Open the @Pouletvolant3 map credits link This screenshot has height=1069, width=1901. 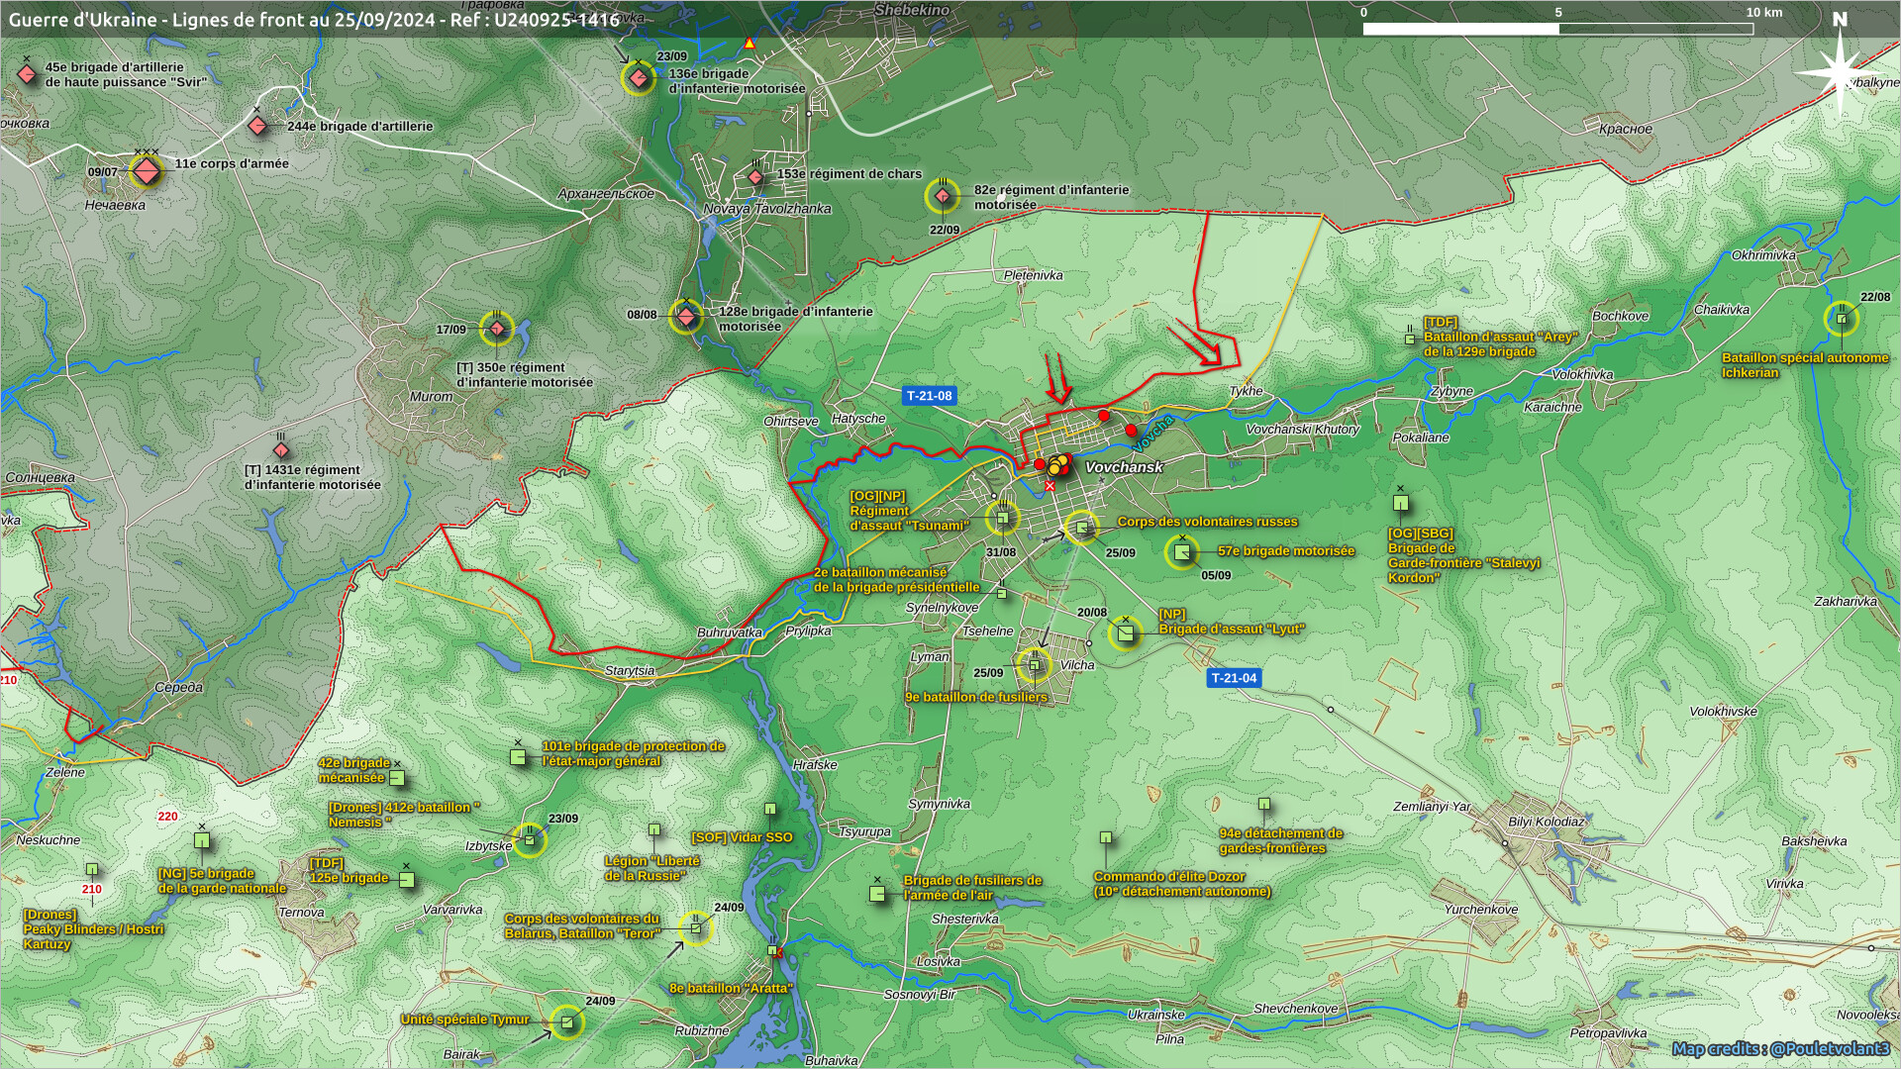[1828, 1048]
